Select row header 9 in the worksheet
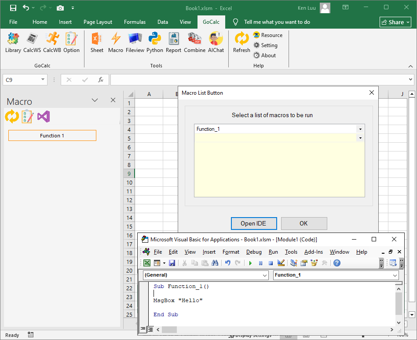The width and height of the screenshot is (417, 340). click(129, 174)
